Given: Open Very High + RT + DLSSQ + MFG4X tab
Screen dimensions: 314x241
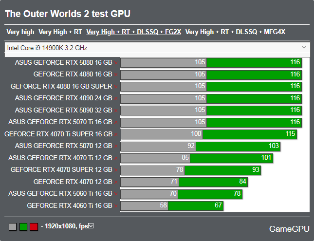Looking at the screenshot, I should pyautogui.click(x=235, y=32).
